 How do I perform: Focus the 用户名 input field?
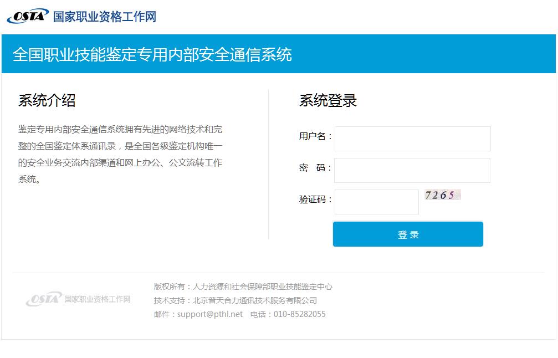pos(412,139)
